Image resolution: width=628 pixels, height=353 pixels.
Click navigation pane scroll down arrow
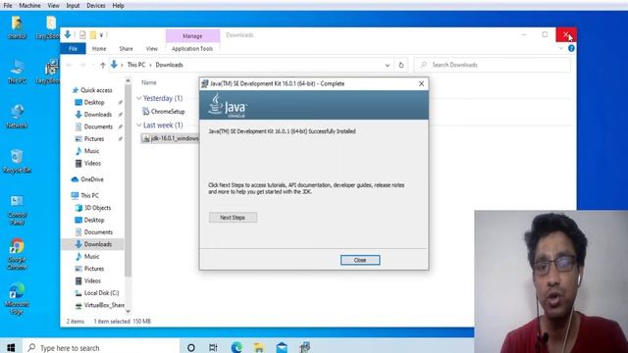pyautogui.click(x=128, y=311)
